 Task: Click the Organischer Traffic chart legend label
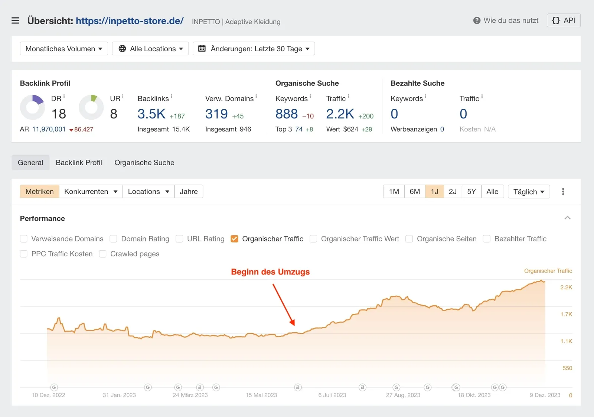[x=548, y=271]
